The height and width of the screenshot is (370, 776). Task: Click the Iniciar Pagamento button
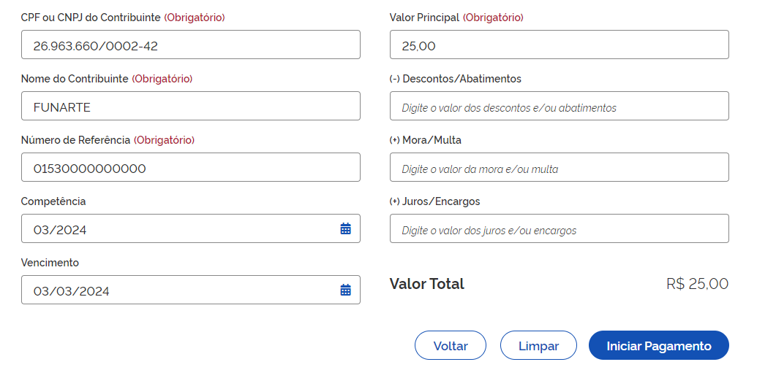click(658, 346)
